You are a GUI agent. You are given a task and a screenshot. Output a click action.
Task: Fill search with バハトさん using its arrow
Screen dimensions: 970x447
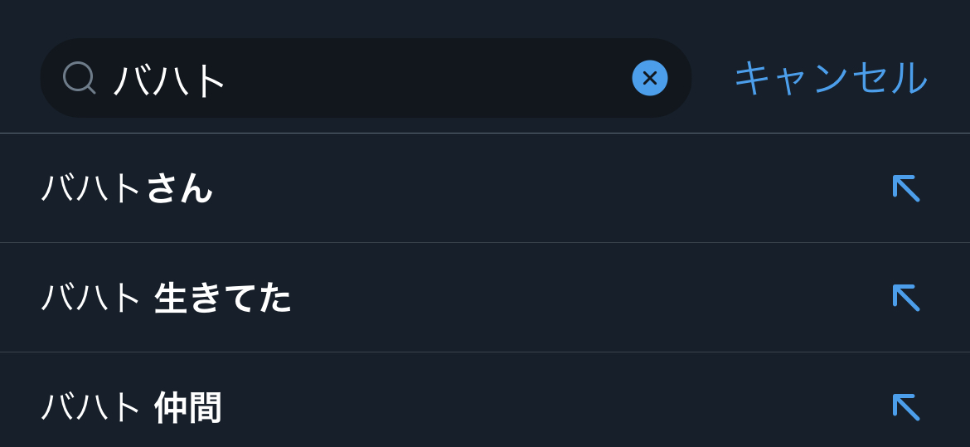point(905,188)
